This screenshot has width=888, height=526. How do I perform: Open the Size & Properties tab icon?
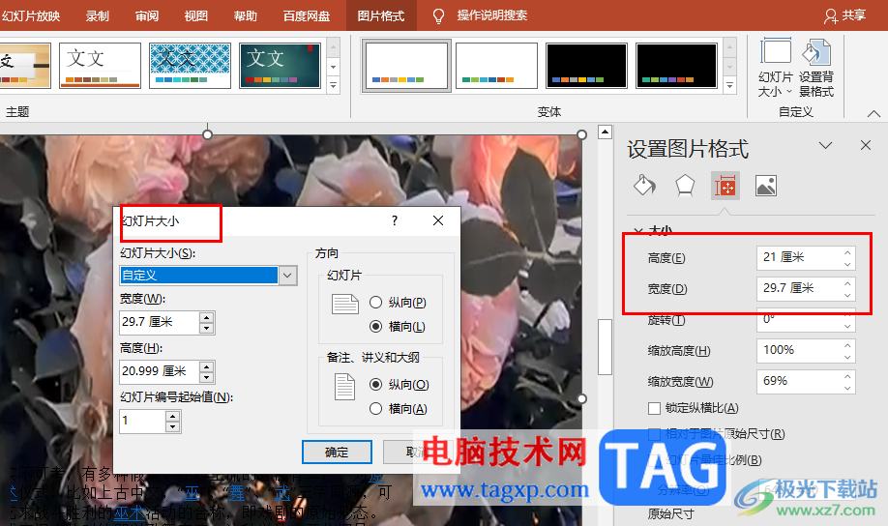coord(725,186)
